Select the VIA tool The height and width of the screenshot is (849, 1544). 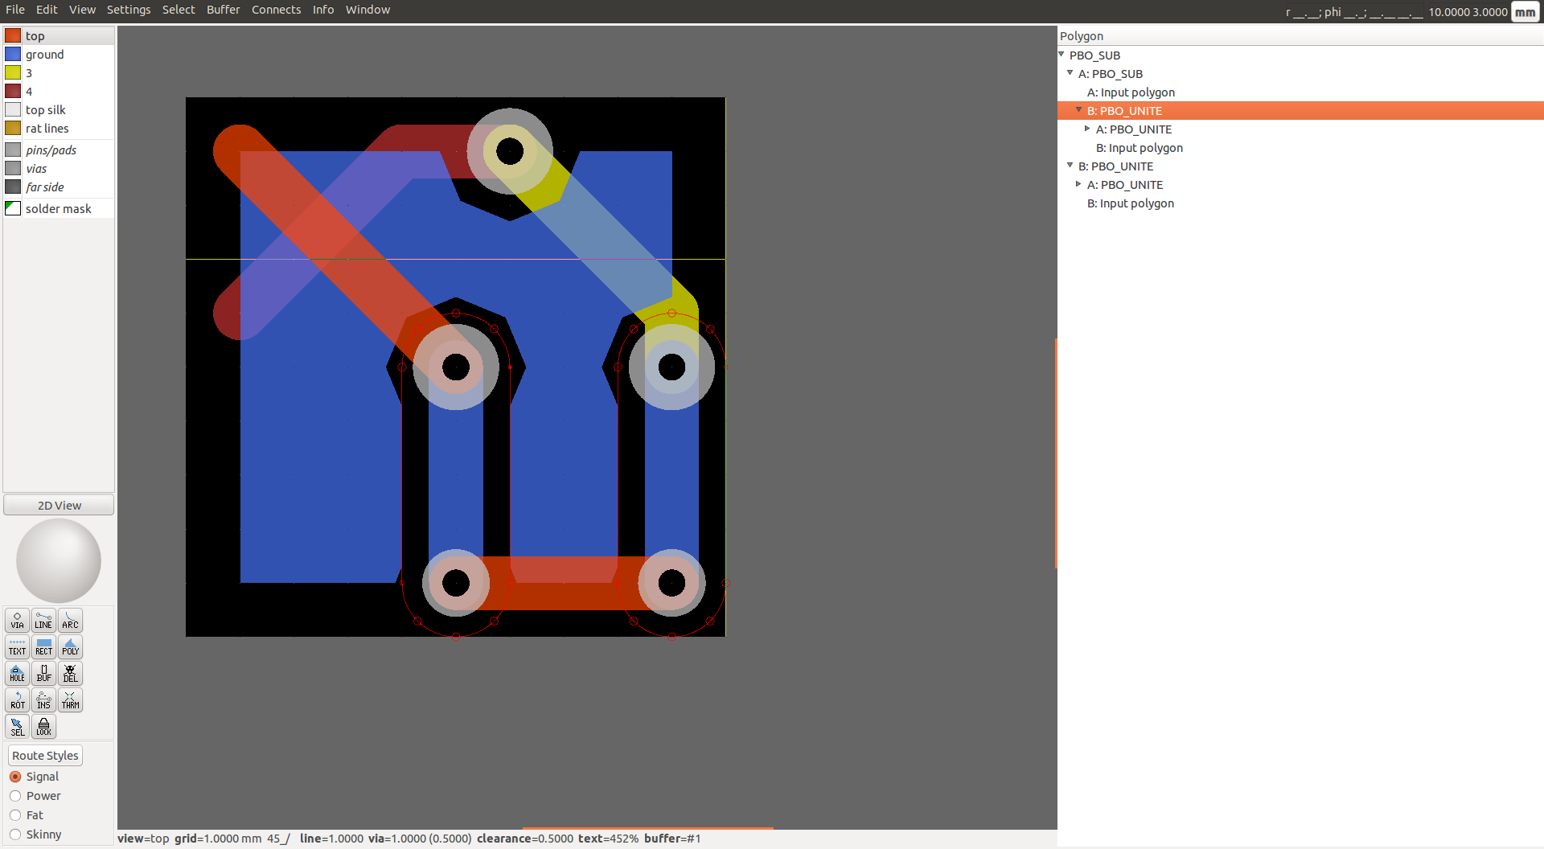pos(17,620)
